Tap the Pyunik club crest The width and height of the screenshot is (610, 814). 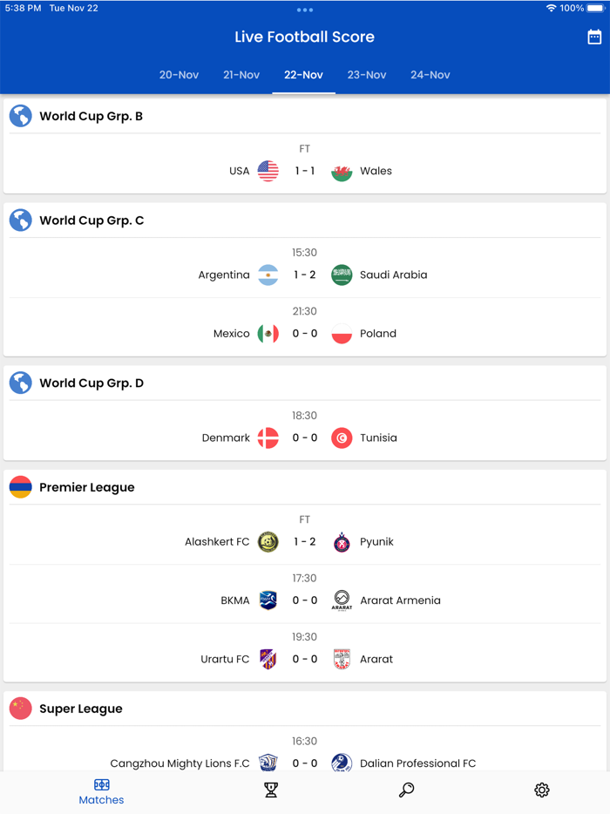click(x=342, y=541)
